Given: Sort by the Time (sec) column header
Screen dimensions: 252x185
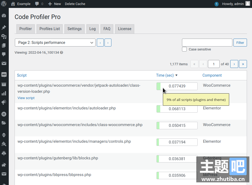Looking at the screenshot, I should click(x=165, y=75).
